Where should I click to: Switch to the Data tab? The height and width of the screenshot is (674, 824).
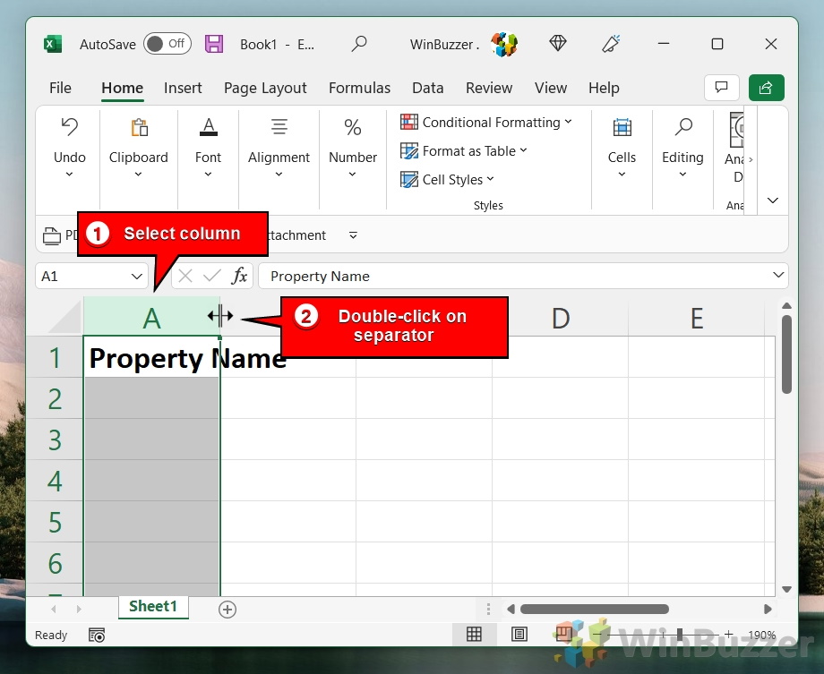click(x=428, y=88)
